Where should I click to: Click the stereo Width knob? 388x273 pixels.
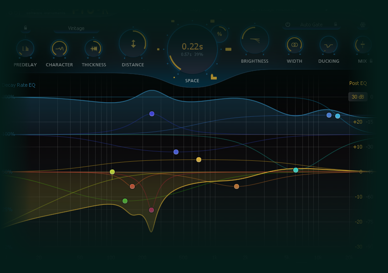tap(294, 45)
